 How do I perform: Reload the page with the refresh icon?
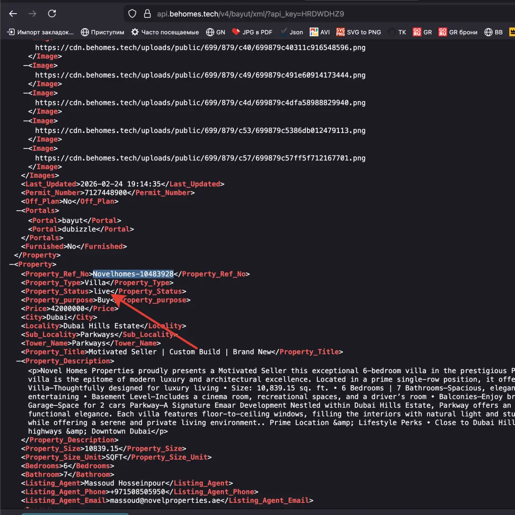click(52, 14)
